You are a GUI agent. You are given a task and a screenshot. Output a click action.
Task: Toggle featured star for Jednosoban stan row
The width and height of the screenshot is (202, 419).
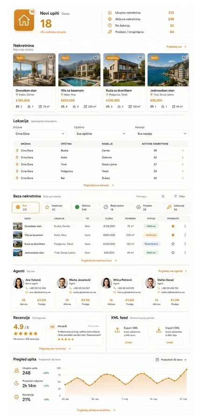[x=173, y=253]
